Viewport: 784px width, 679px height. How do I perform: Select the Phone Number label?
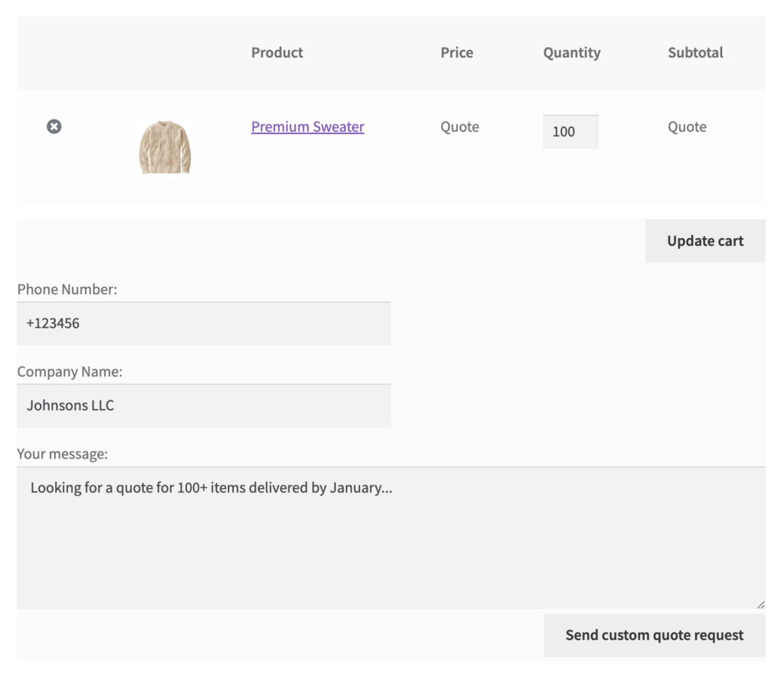67,289
